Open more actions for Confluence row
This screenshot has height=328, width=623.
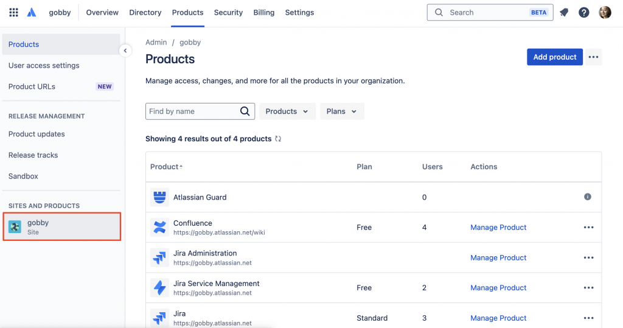(x=588, y=228)
